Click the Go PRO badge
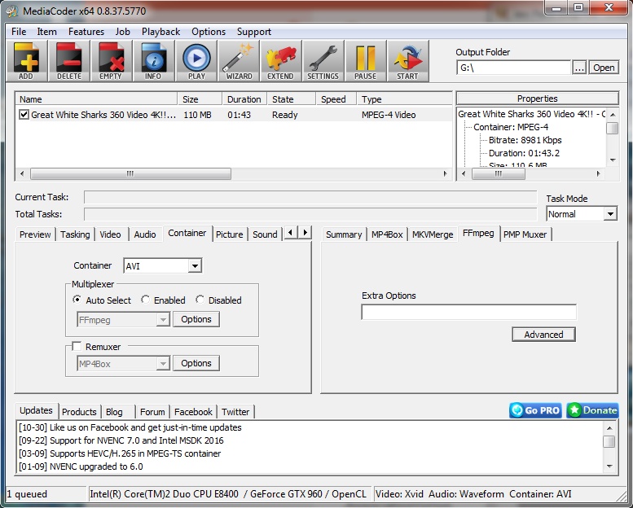This screenshot has height=508, width=633. (x=535, y=410)
